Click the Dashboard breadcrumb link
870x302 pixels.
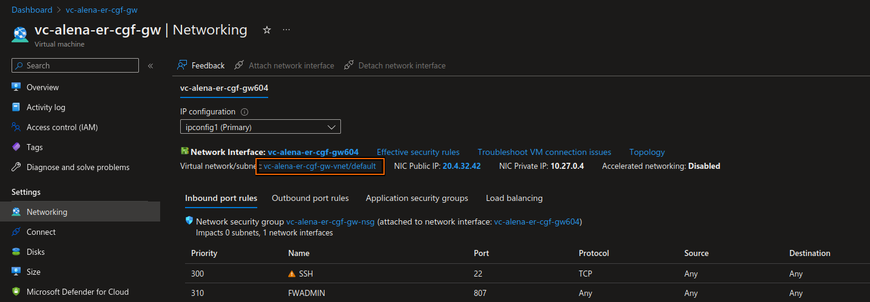point(32,10)
